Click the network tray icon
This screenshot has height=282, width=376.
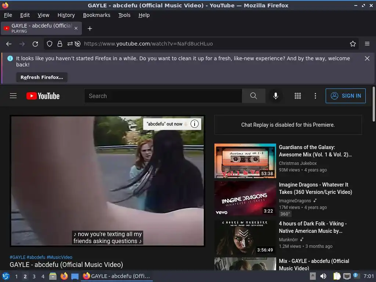(347, 276)
